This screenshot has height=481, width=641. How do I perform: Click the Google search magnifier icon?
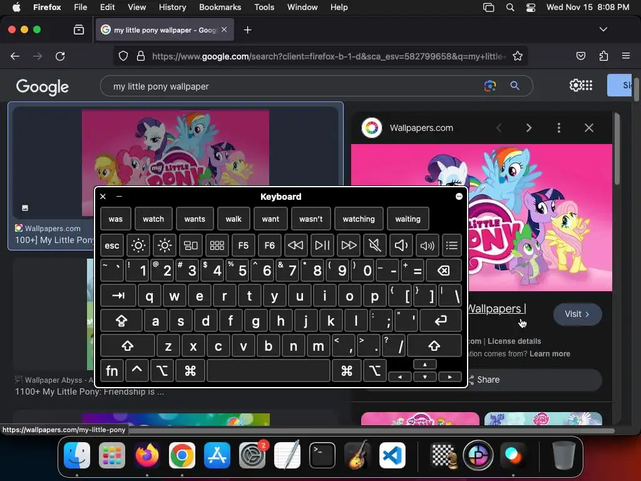[x=515, y=85]
